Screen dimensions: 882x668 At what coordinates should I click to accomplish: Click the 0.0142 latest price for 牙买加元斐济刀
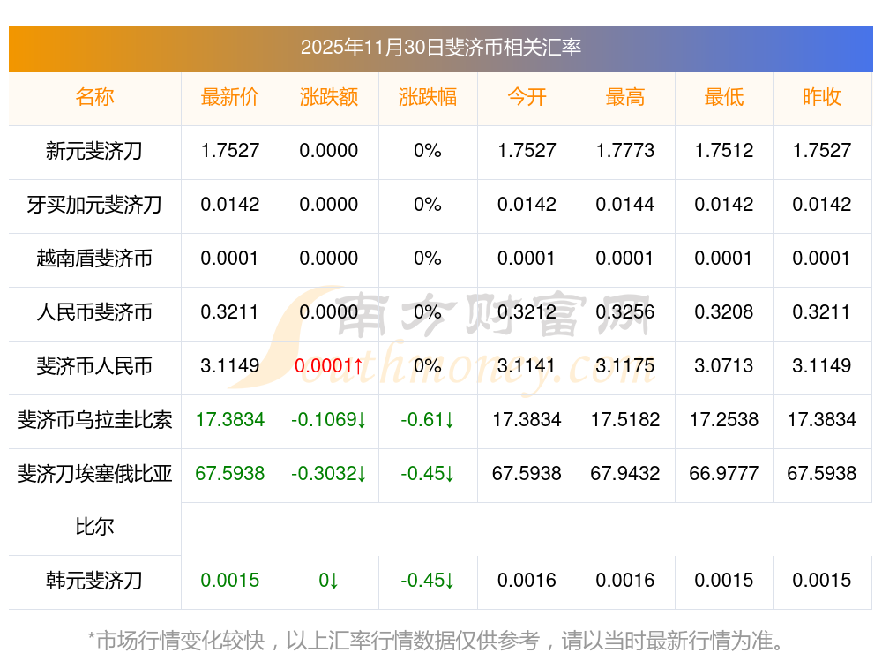230,205
